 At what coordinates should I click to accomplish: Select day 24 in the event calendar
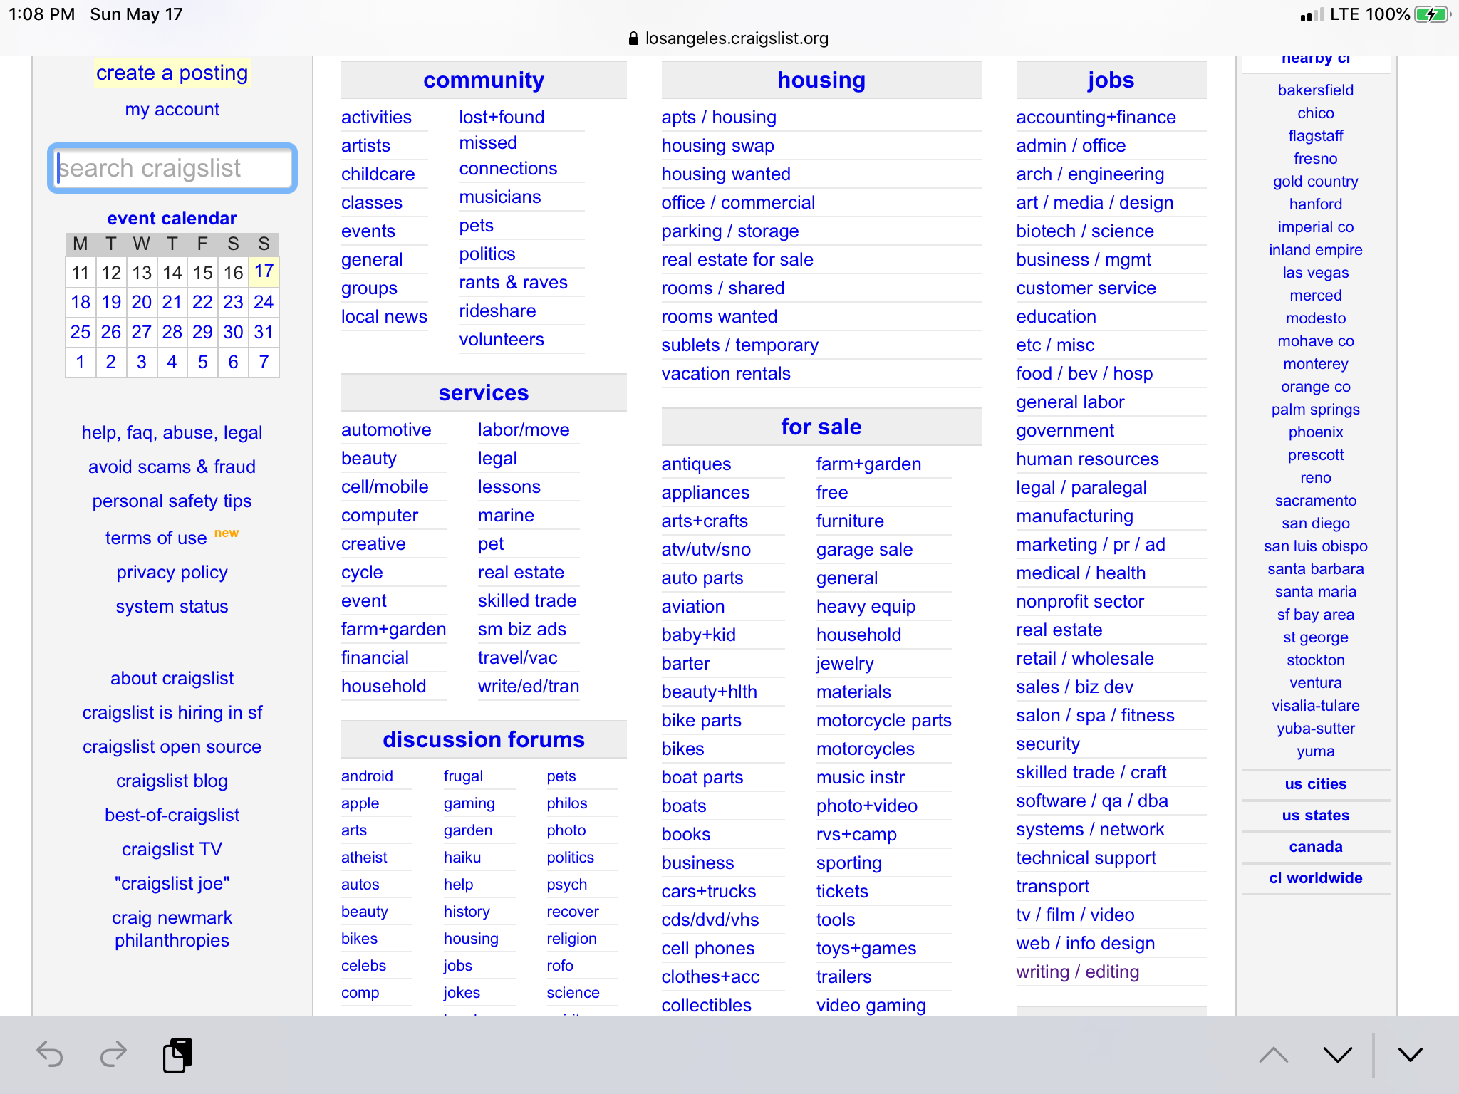pyautogui.click(x=264, y=302)
